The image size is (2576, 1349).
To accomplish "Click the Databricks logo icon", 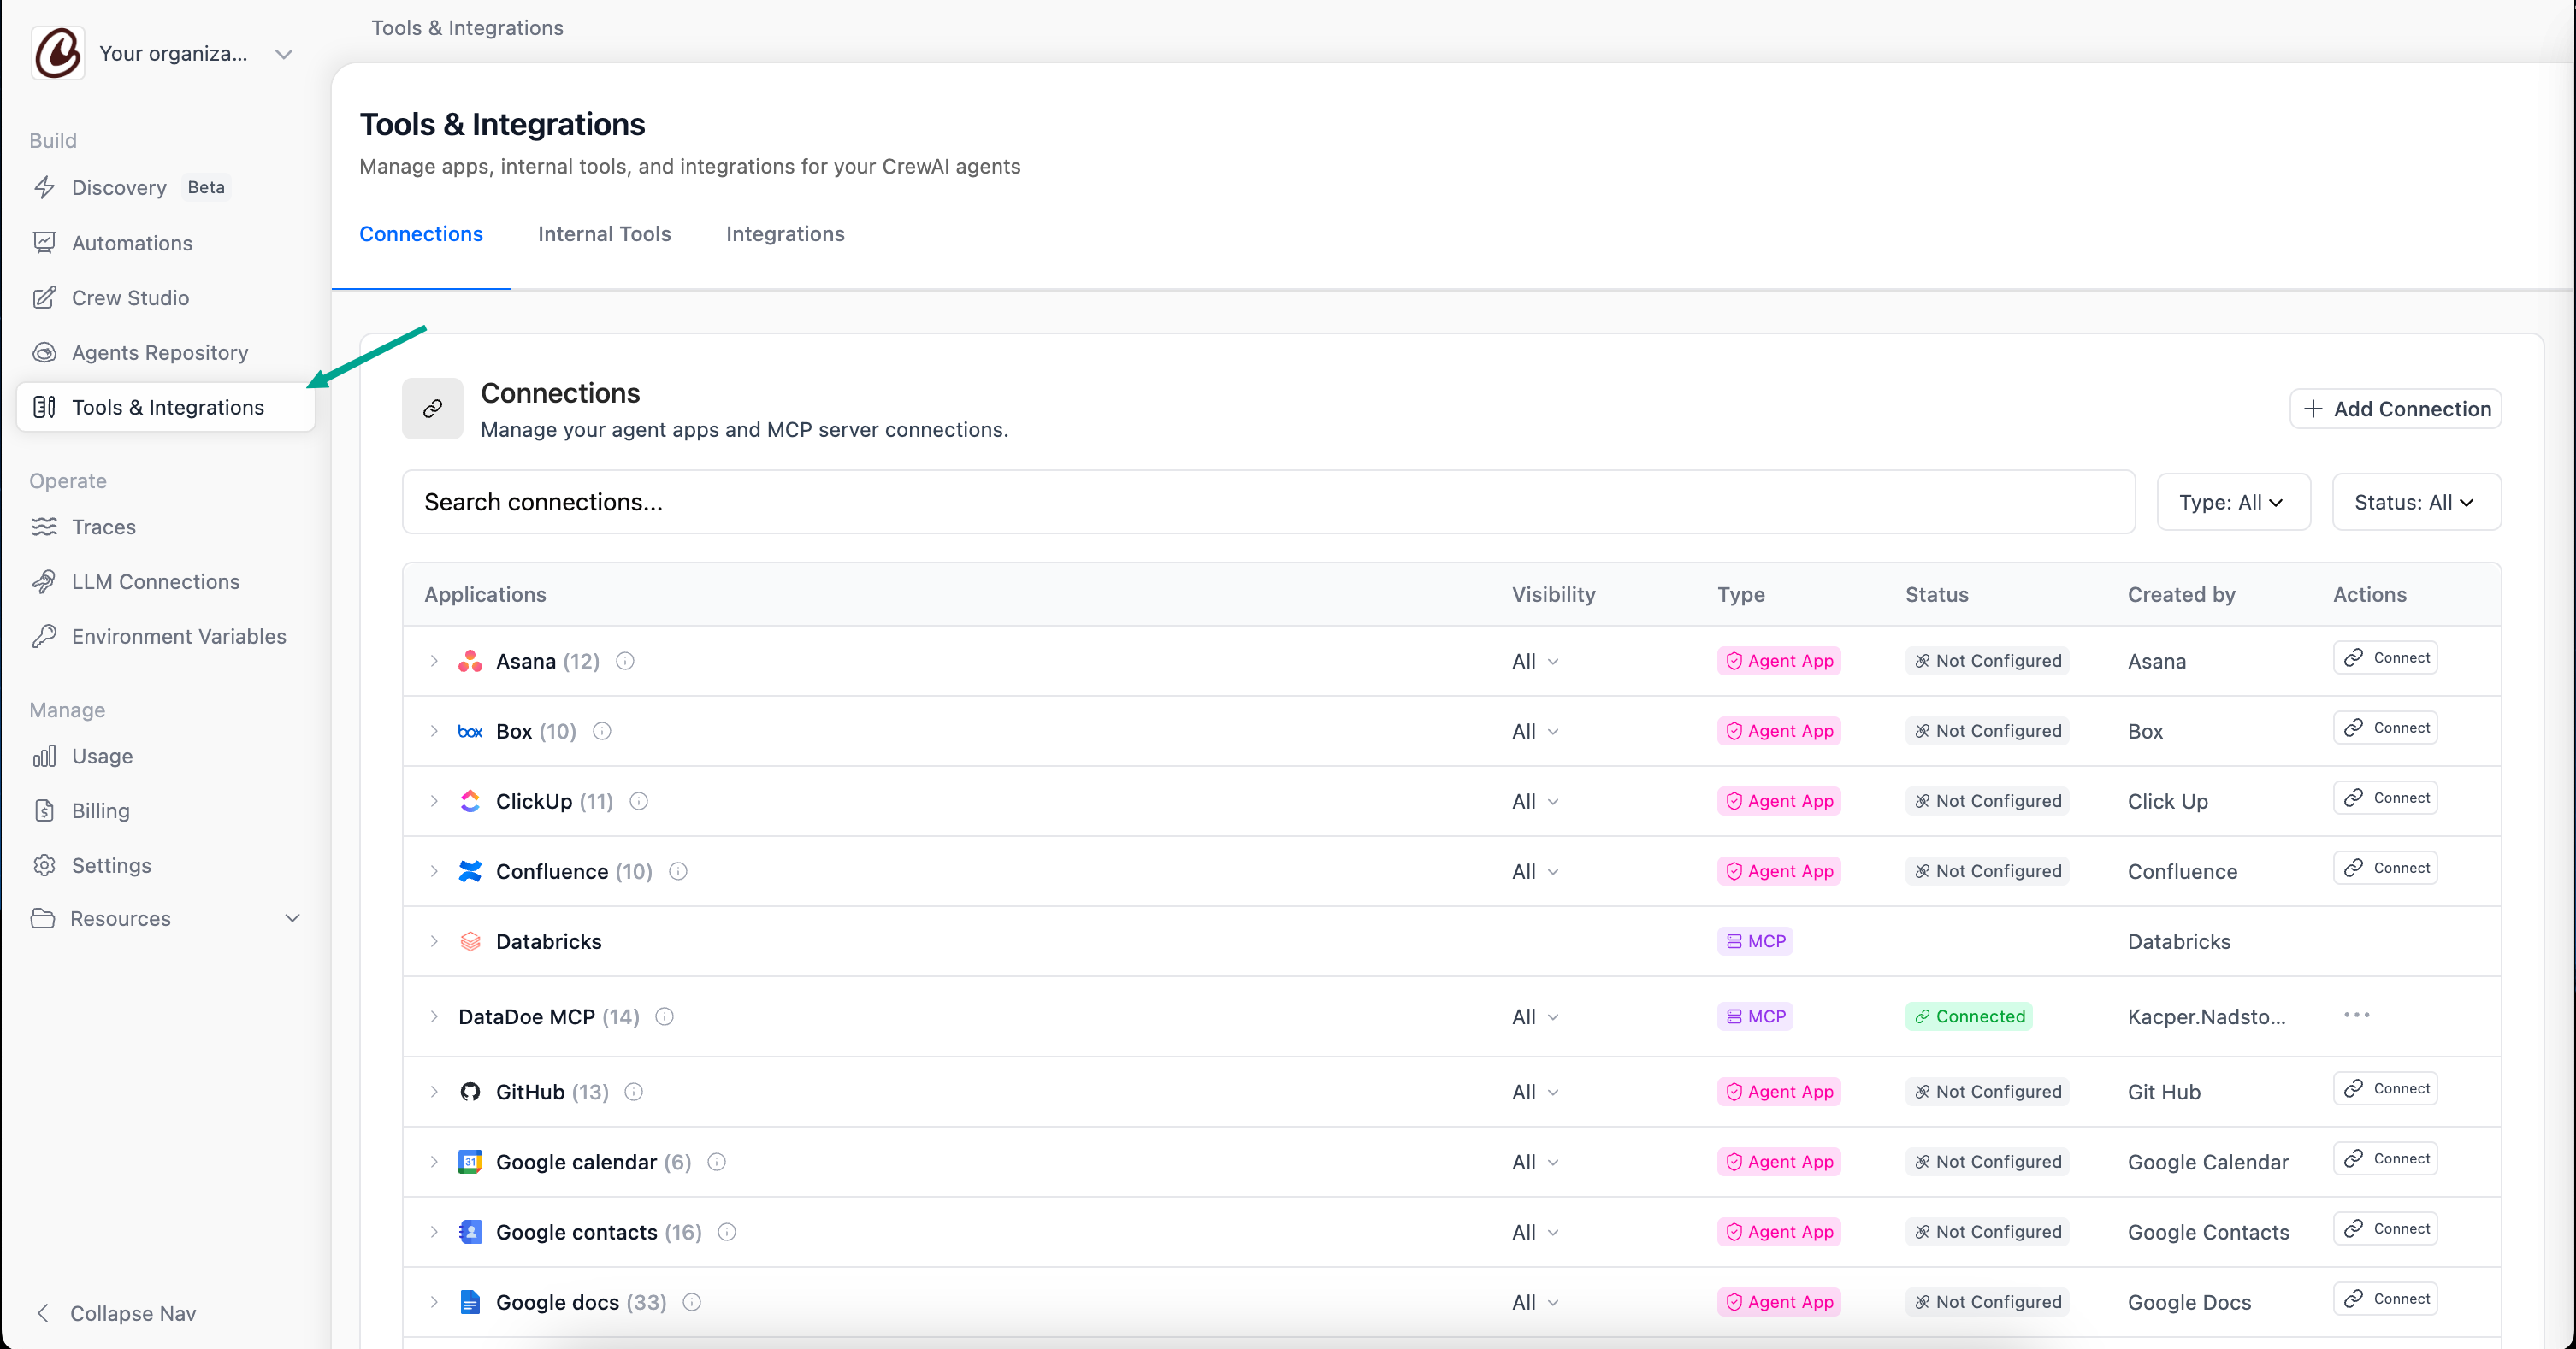I will pos(470,941).
